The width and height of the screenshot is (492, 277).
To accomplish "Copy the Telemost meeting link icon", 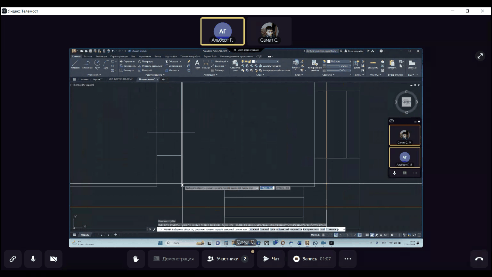I will (x=13, y=259).
